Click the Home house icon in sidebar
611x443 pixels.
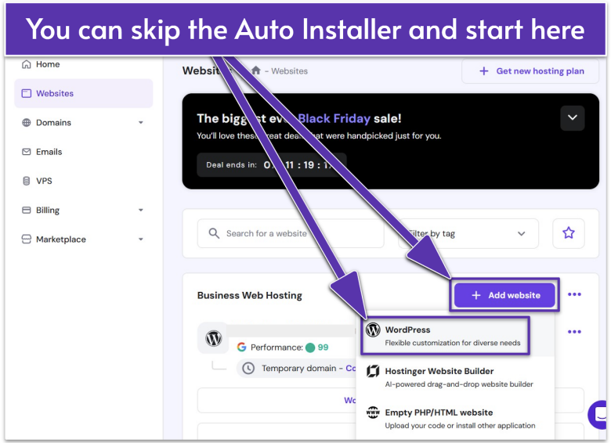click(26, 64)
